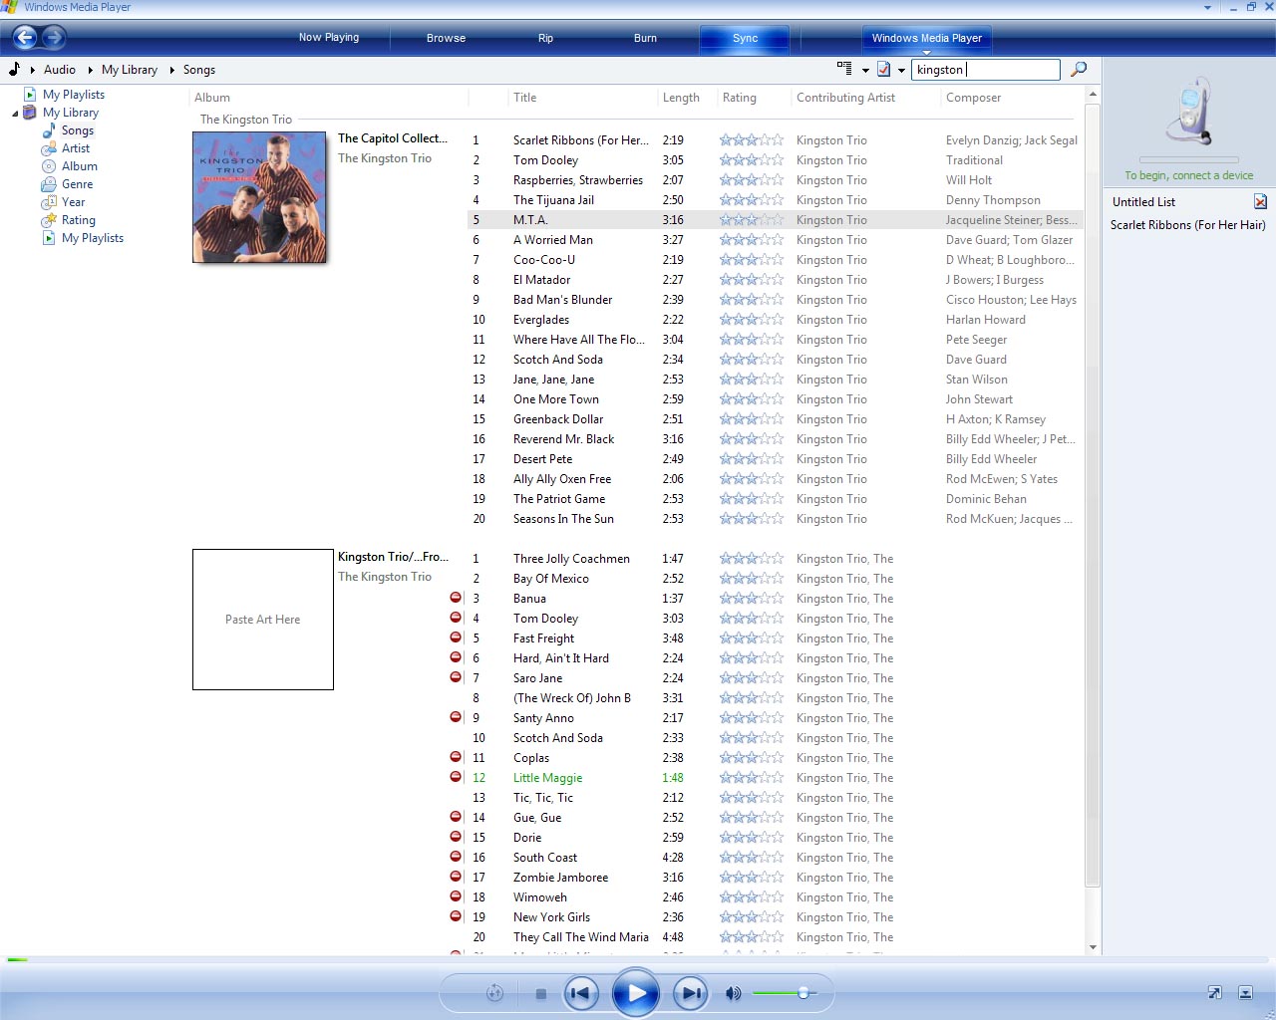
Task: Switch to compact mode icon at bottom right
Action: 1245,992
